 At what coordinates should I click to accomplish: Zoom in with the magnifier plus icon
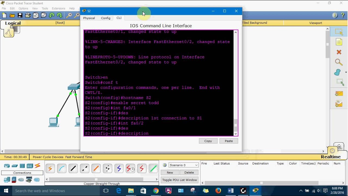click(69, 16)
